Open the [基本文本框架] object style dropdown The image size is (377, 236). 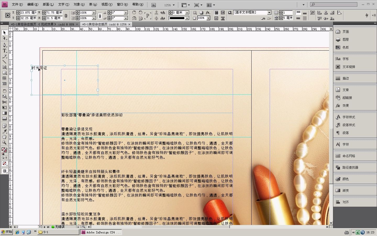[x=270, y=12]
